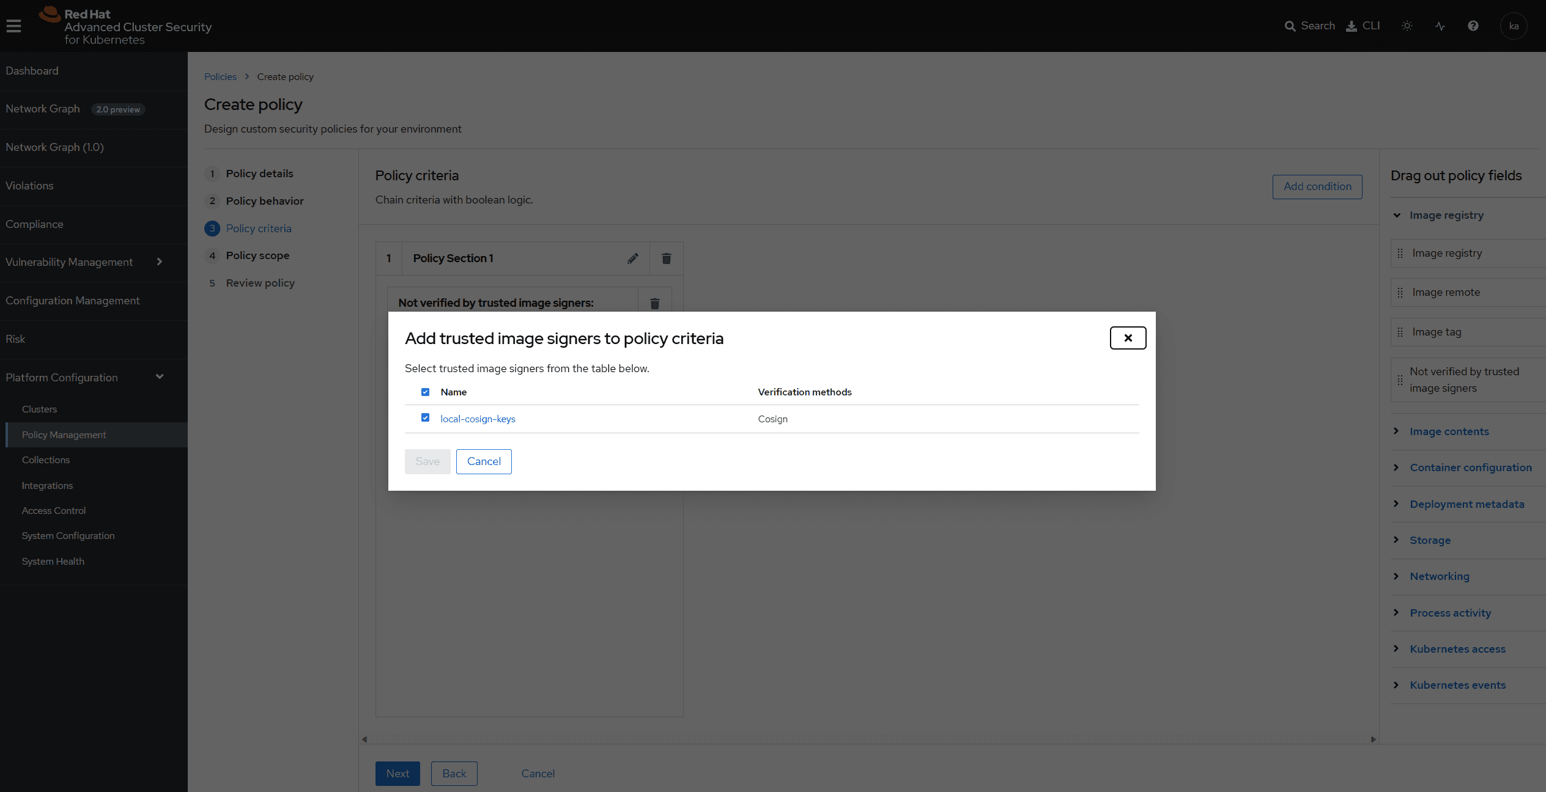Viewport: 1546px width, 792px height.
Task: Go to Compliance
Action: [x=94, y=224]
